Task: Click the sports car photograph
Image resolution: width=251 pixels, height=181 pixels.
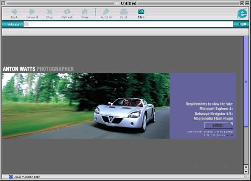Action: (86, 106)
